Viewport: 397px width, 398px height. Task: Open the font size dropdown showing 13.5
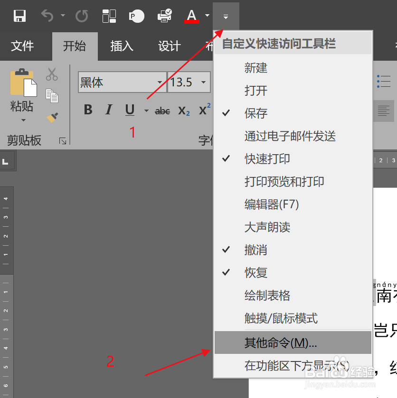[x=203, y=82]
